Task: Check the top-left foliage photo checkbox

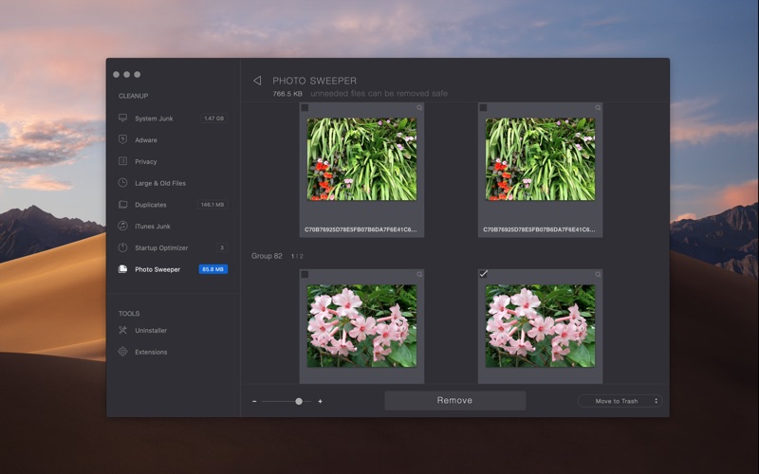Action: point(305,107)
